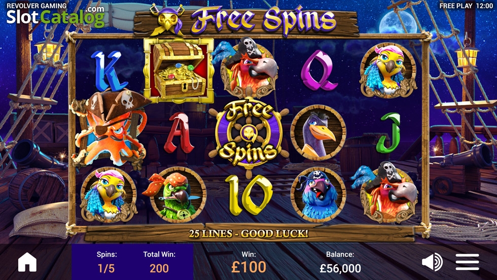Click the red A card symbol
The image size is (497, 280).
(x=179, y=133)
